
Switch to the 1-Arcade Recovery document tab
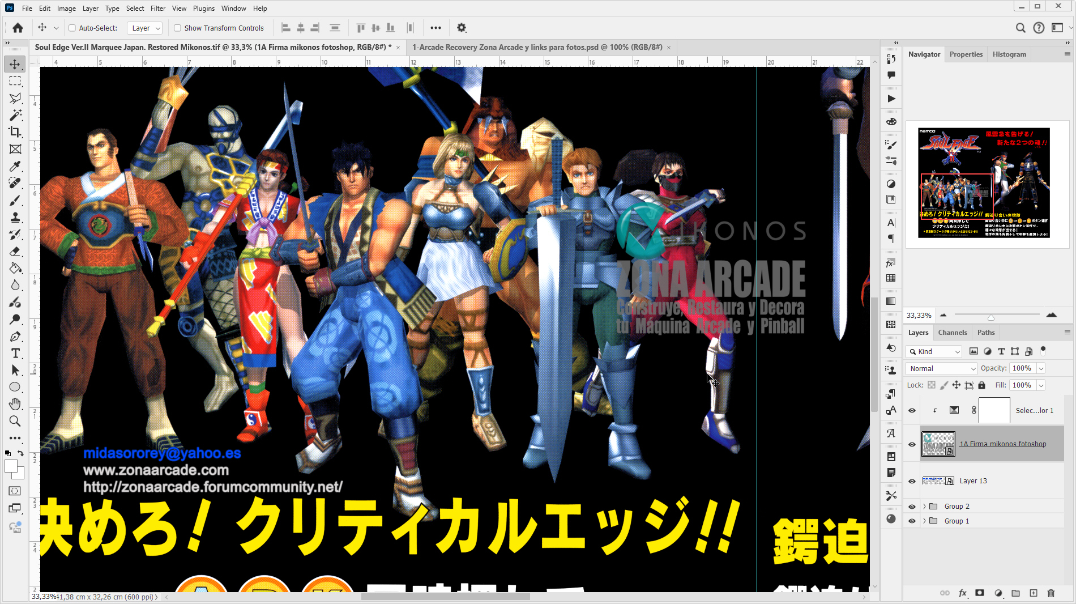[x=537, y=47]
